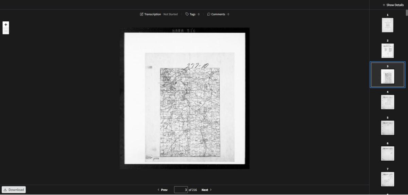Viewport: 408px width, 195px height.
Task: Jump to page 7 thumbnail
Action: click(x=388, y=179)
